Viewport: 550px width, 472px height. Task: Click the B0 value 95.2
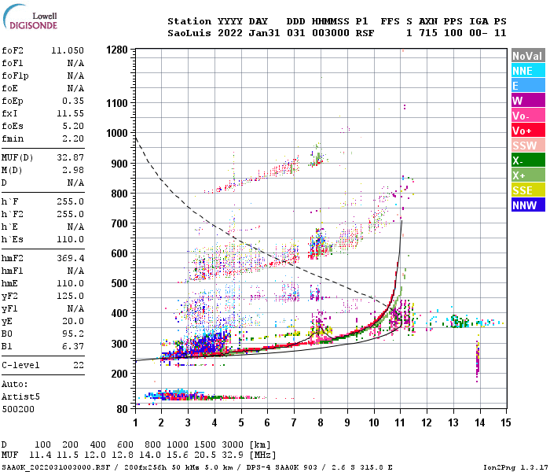73,334
